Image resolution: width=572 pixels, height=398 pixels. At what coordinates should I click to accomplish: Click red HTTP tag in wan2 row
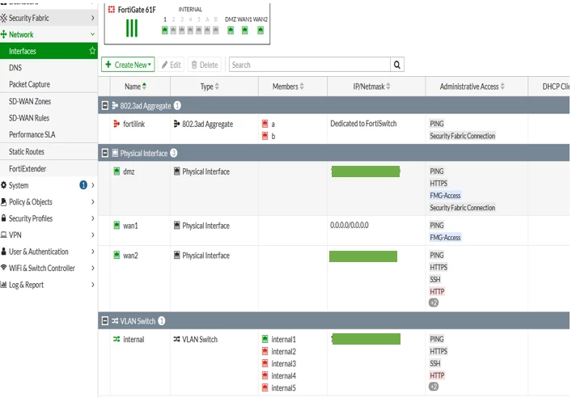(x=437, y=291)
